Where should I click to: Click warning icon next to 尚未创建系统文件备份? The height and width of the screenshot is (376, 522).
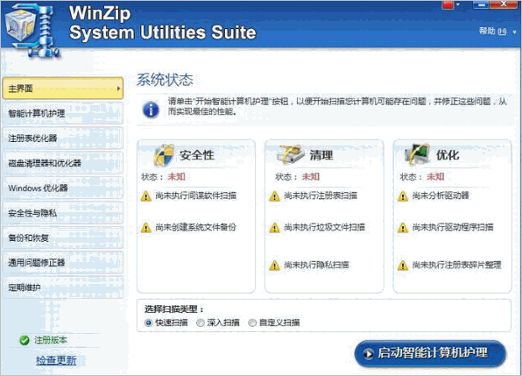[145, 228]
